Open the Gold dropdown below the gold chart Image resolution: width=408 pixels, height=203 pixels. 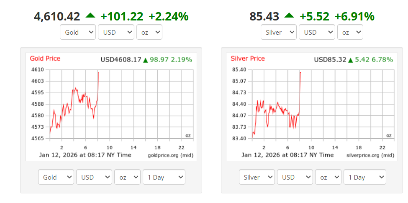pos(56,177)
